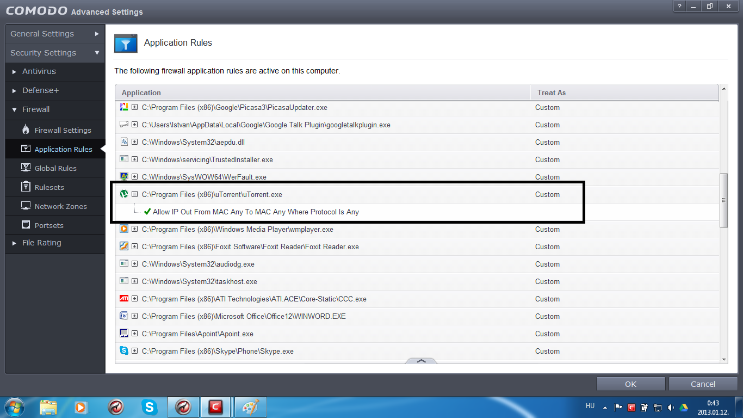Click the TrustedInstaller.exe row icon

pyautogui.click(x=124, y=159)
